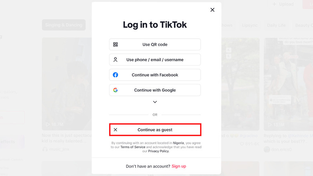Open the Terms of Service link
The width and height of the screenshot is (313, 176).
click(x=133, y=147)
